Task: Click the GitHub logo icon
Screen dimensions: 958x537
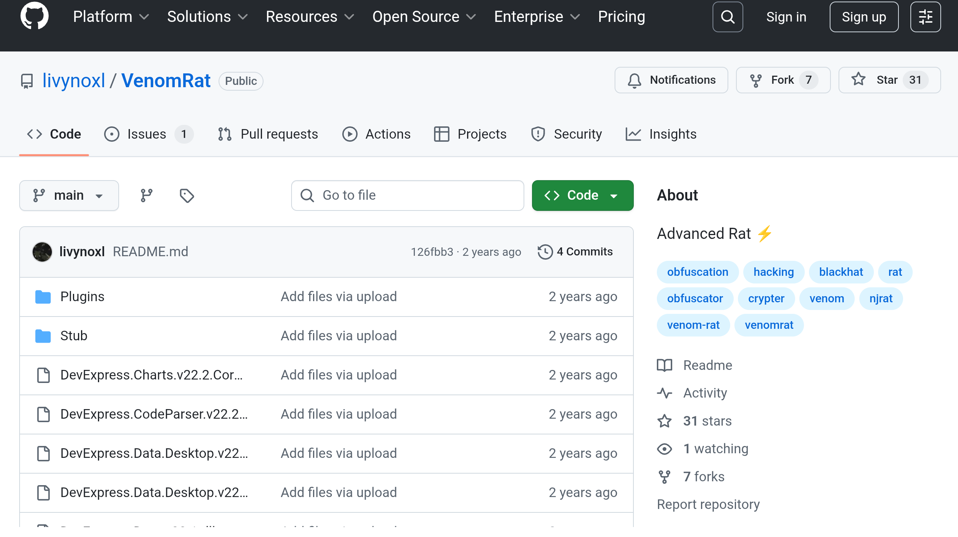Action: pyautogui.click(x=34, y=17)
